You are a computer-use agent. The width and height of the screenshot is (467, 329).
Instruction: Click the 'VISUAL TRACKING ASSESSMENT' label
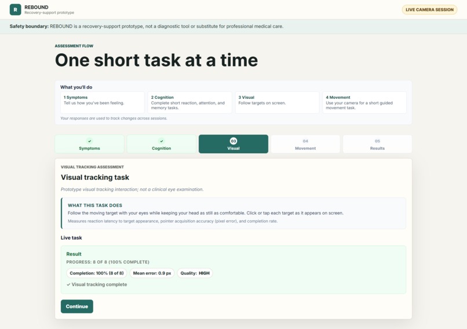point(92,167)
